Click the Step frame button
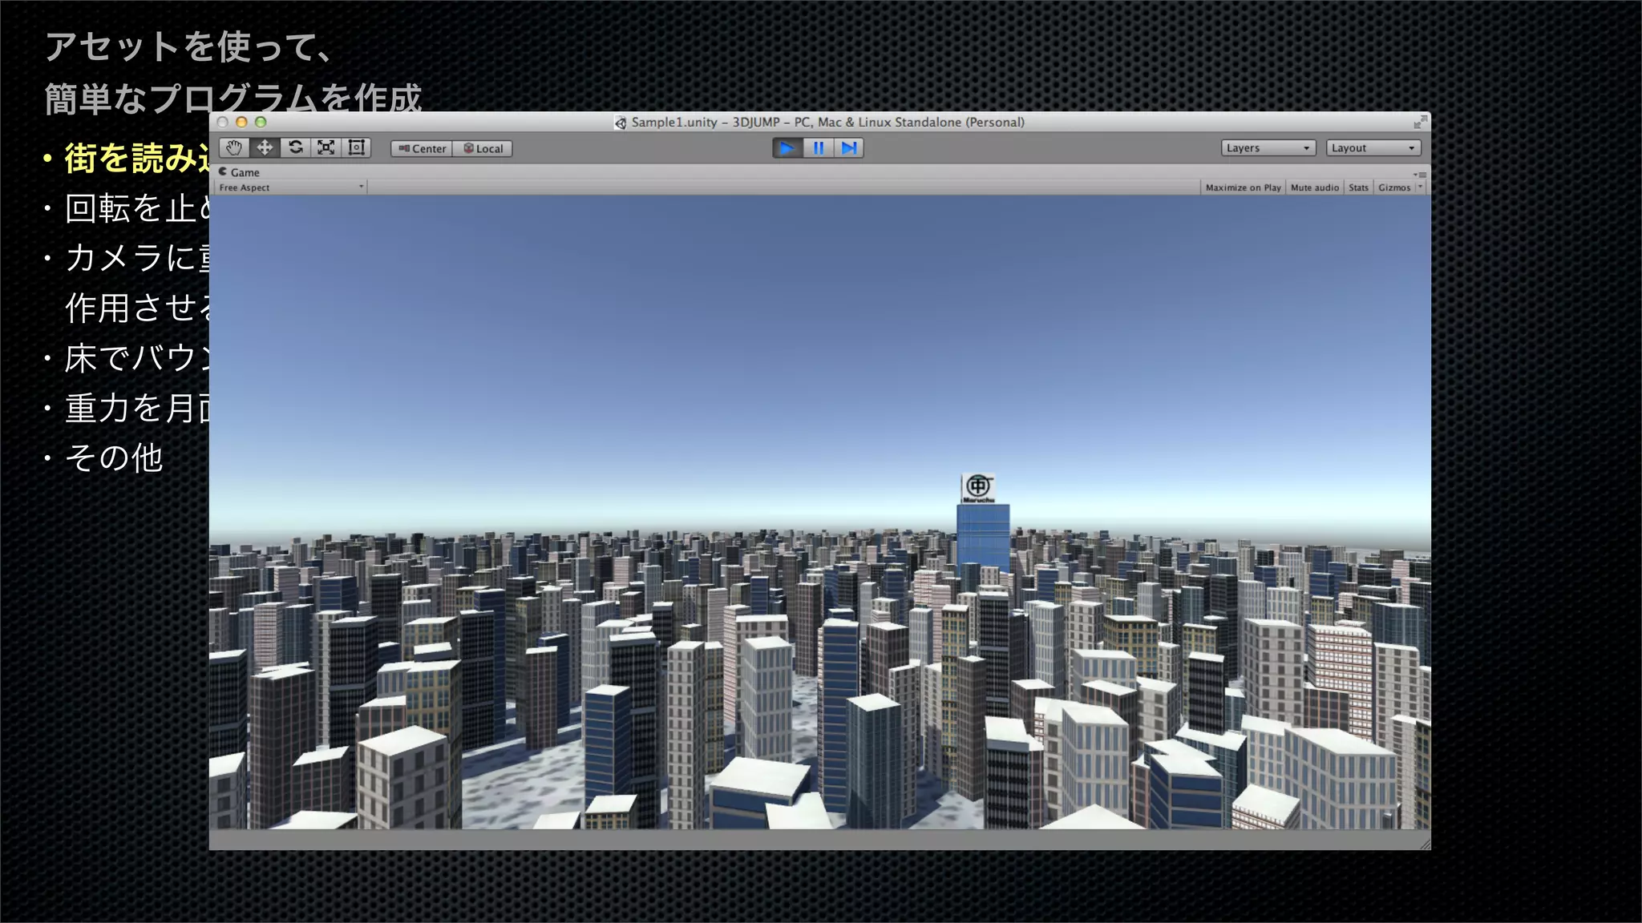 (x=848, y=147)
